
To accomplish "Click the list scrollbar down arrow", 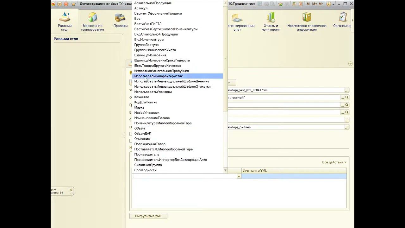I will [x=225, y=170].
